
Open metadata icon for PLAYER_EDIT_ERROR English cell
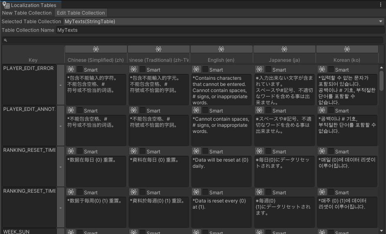point(196,69)
